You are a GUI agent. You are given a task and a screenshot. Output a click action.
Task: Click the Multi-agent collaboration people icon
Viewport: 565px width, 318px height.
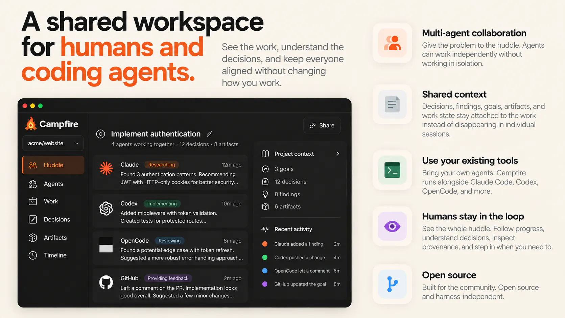(392, 43)
